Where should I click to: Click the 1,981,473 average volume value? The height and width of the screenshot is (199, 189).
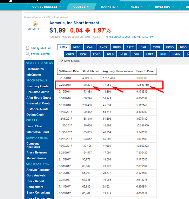click(109, 78)
